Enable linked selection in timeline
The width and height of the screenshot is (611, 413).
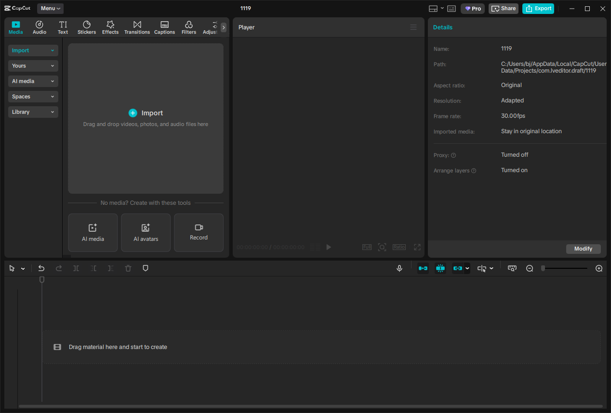[458, 268]
